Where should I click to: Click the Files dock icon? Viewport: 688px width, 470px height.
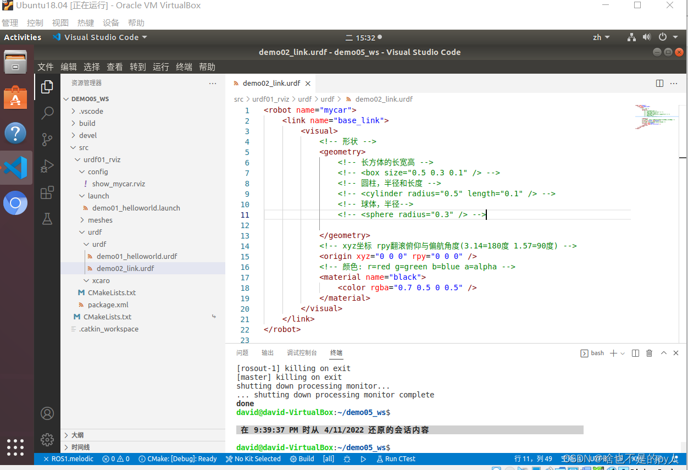(x=15, y=62)
